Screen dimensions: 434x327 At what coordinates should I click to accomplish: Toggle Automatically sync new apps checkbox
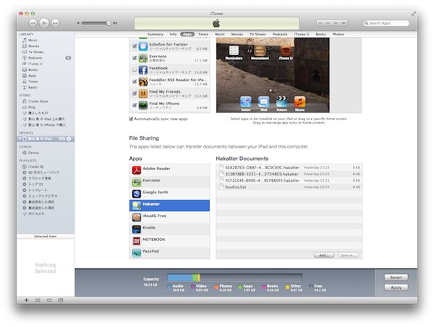(x=131, y=119)
